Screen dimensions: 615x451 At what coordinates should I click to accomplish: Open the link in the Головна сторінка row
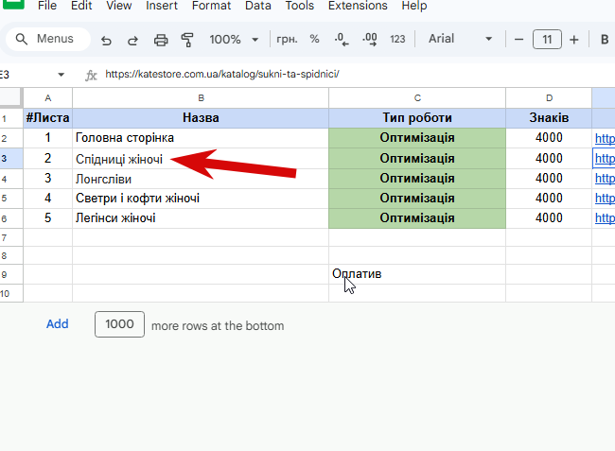point(605,138)
